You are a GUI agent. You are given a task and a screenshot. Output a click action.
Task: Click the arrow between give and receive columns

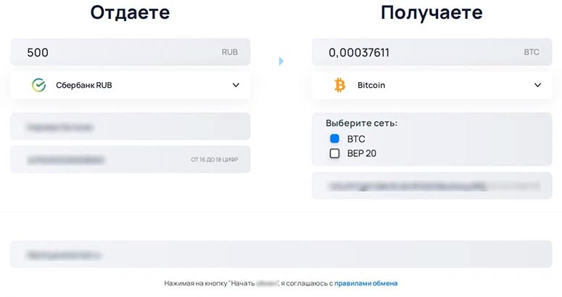281,61
